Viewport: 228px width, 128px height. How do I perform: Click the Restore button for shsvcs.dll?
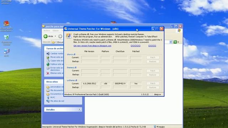[x=153, y=62]
